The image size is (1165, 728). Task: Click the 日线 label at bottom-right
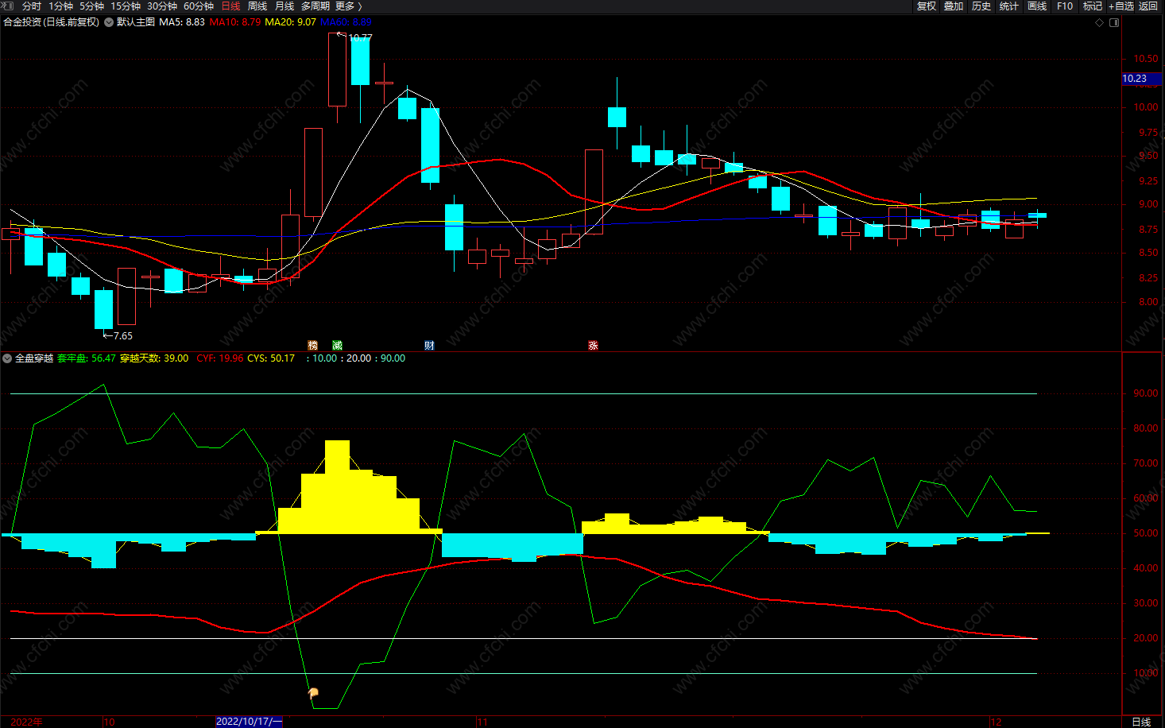[1141, 722]
